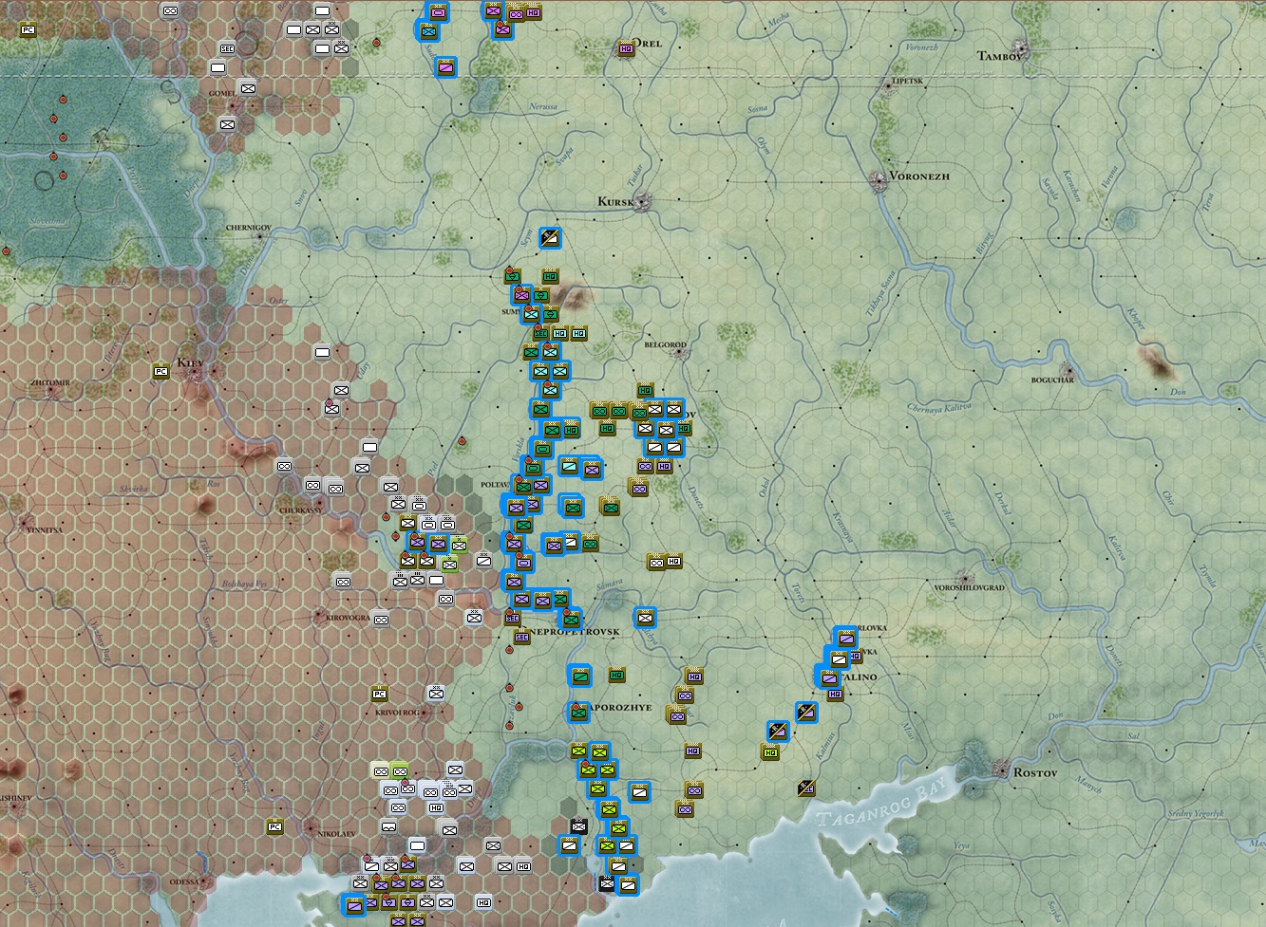Click the Chernigov town label
Image resolution: width=1266 pixels, height=927 pixels.
[248, 229]
